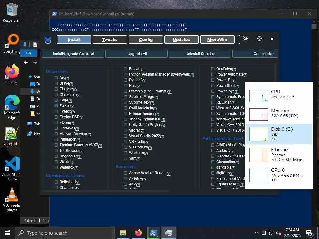Select This PC in Explorer sidebar
This screenshot has width=319, height=239.
tap(34, 124)
